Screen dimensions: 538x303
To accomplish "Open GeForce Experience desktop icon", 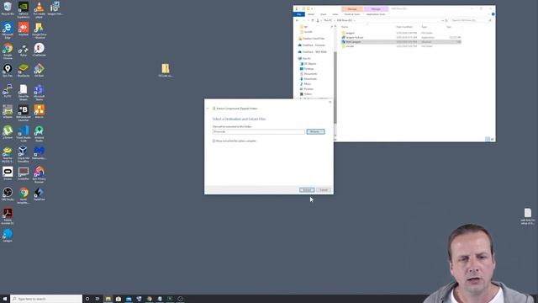I will (x=24, y=9).
